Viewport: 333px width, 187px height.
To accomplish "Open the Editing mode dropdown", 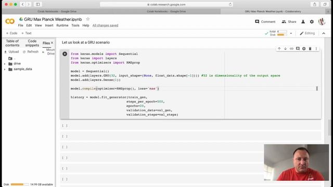I will (x=307, y=33).
